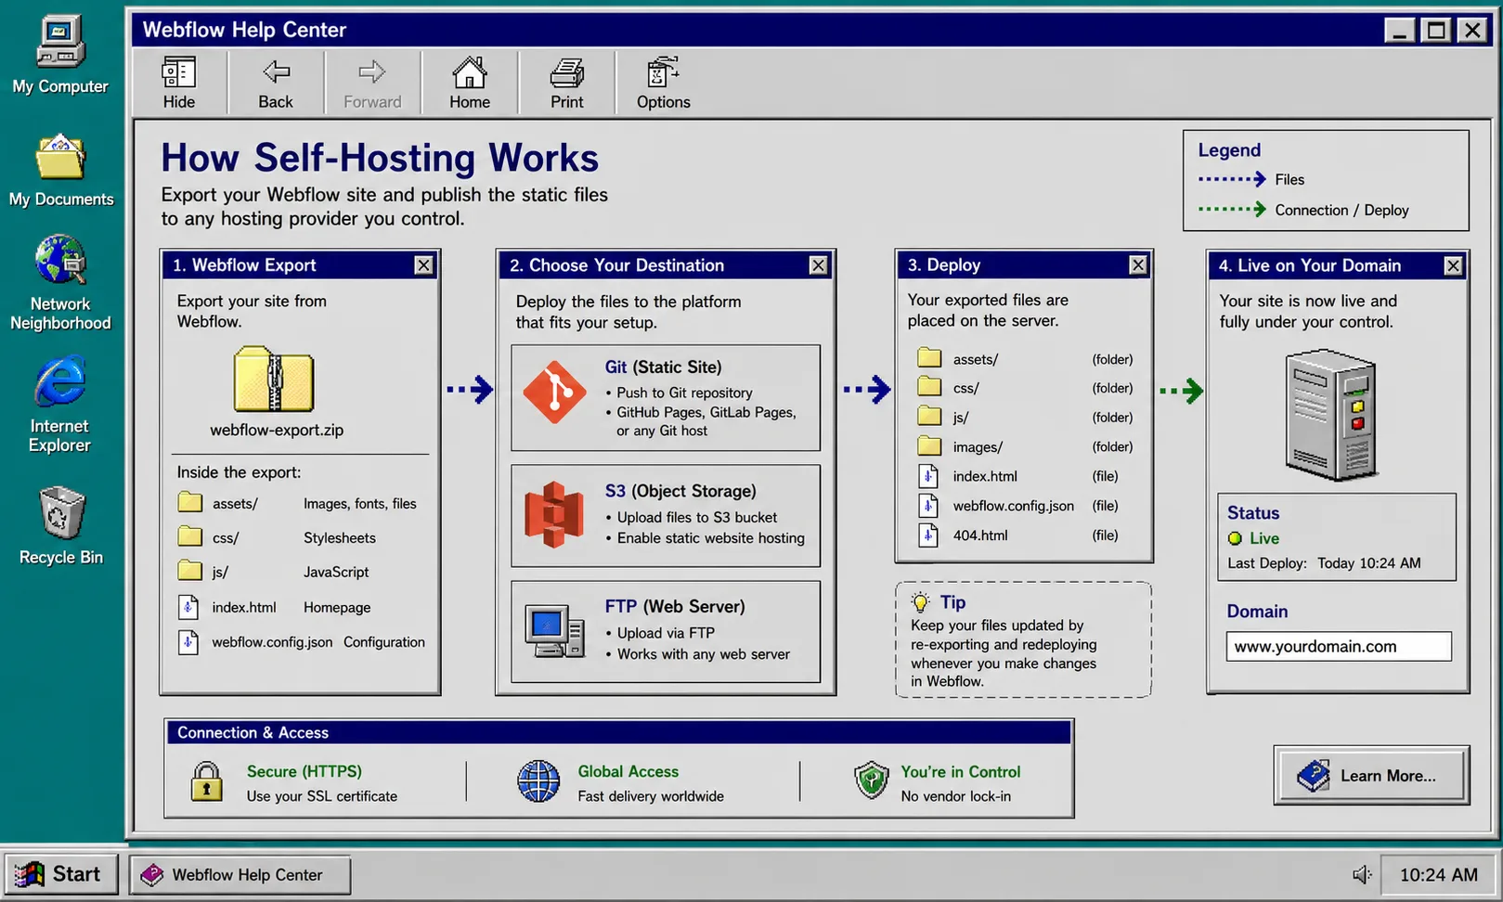Click 'No vendor lock-in' text

(956, 796)
